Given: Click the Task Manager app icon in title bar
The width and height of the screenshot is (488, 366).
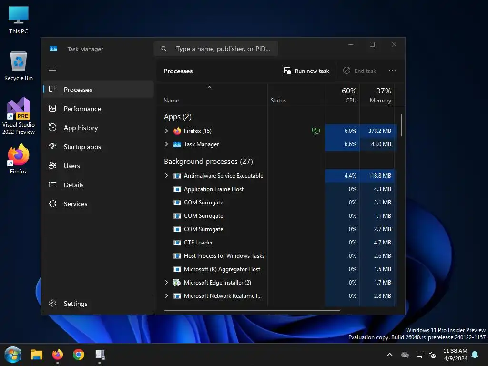Looking at the screenshot, I should [53, 49].
